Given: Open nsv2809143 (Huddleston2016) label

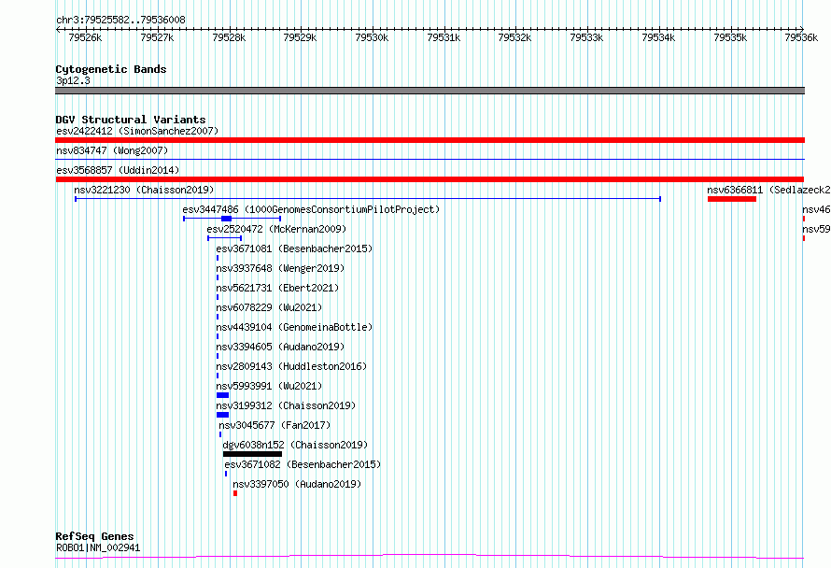Looking at the screenshot, I should [291, 366].
